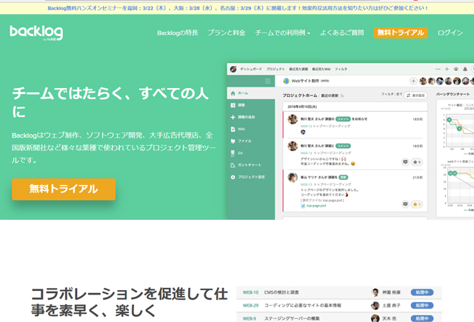Open the Wiki icon in sidebar

tap(233, 129)
